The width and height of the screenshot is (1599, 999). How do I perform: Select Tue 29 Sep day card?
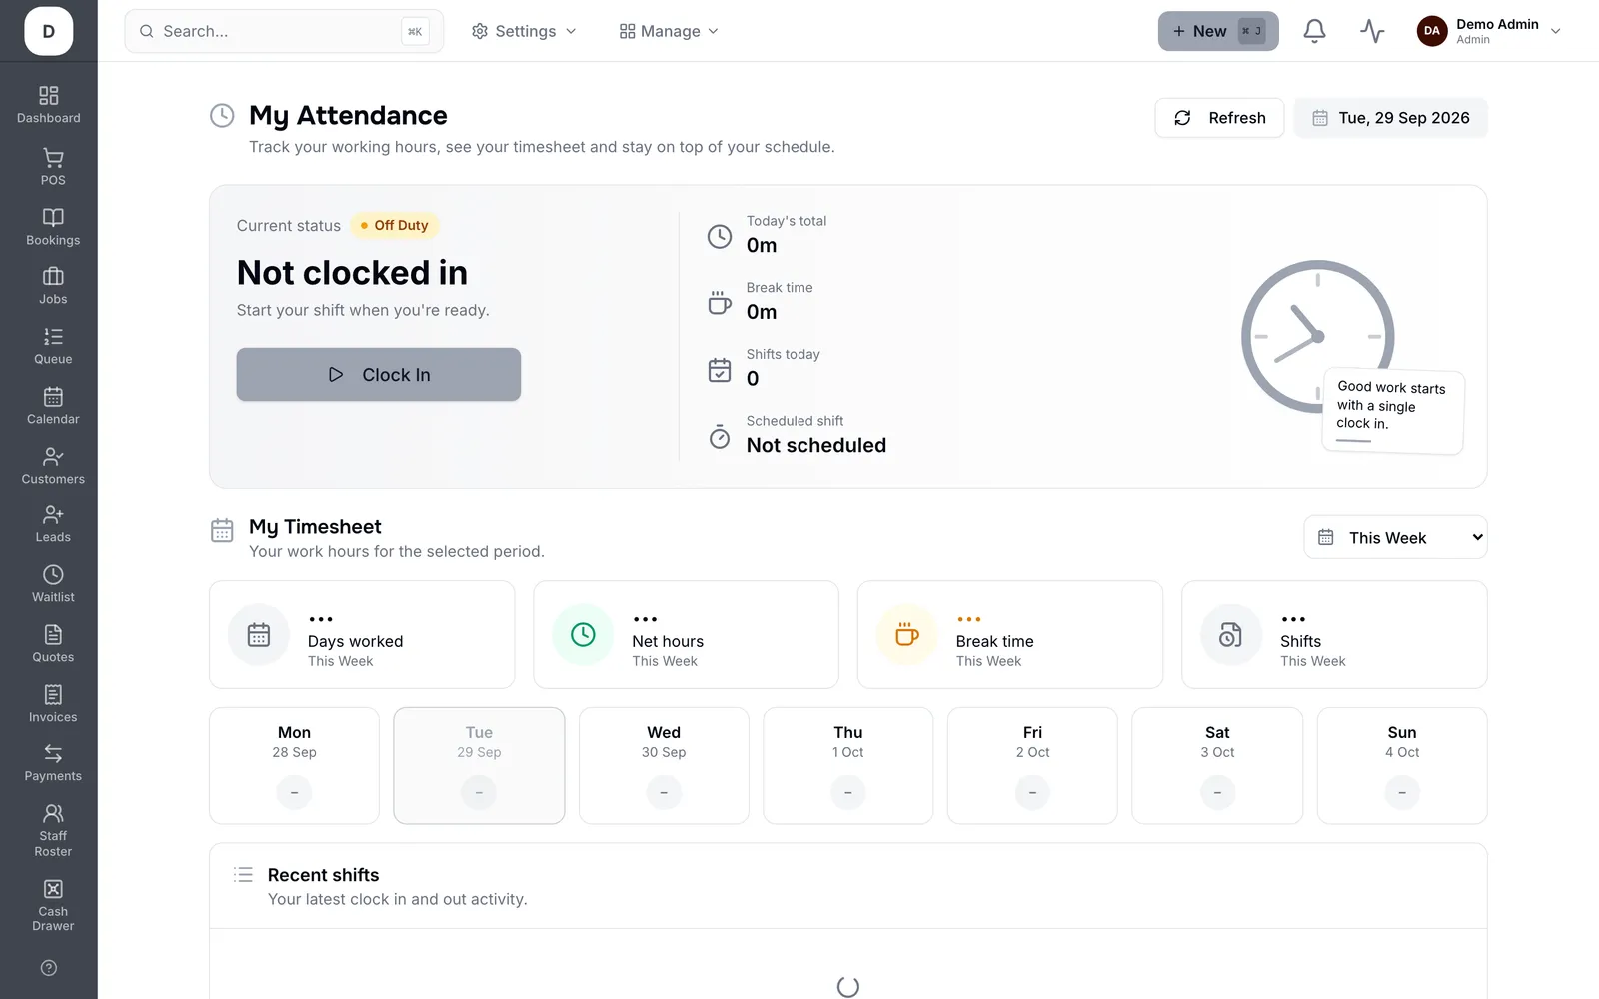click(x=479, y=766)
